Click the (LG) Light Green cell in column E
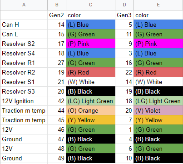 pos(158,101)
